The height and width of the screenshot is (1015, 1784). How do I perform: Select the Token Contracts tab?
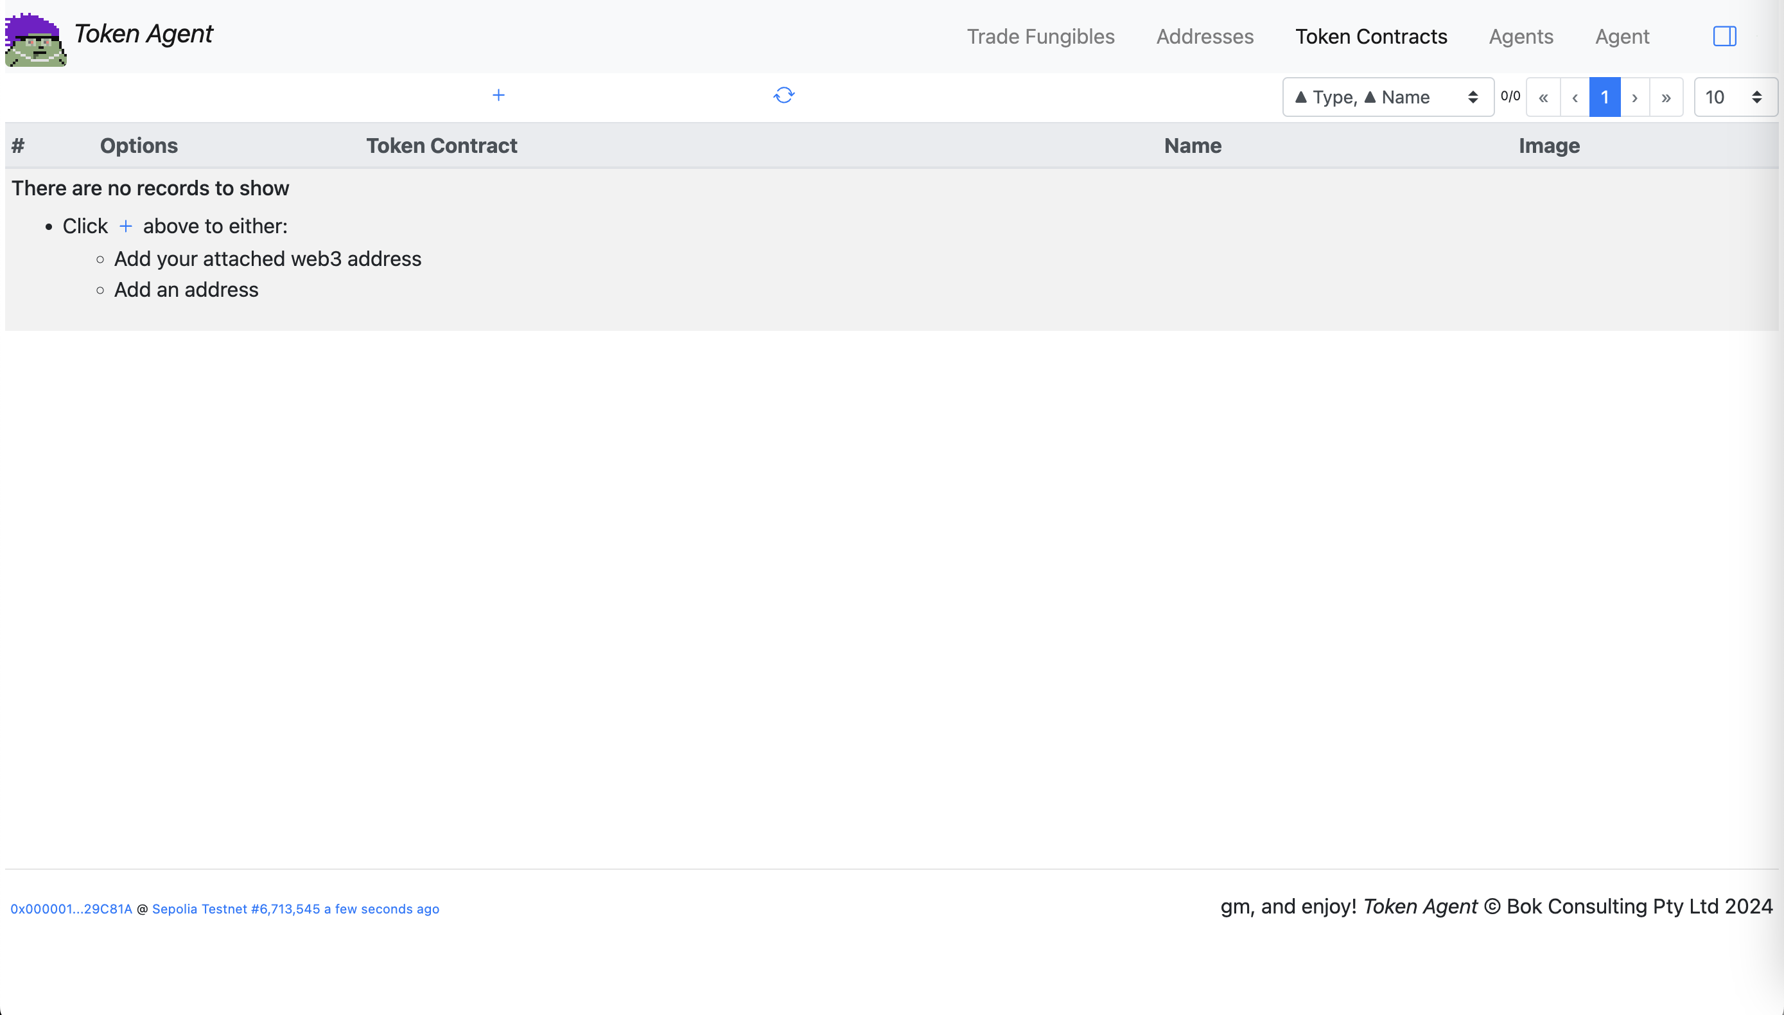1371,36
